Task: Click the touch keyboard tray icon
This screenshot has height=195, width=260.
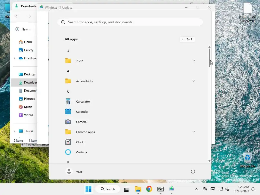Action: [213, 189]
